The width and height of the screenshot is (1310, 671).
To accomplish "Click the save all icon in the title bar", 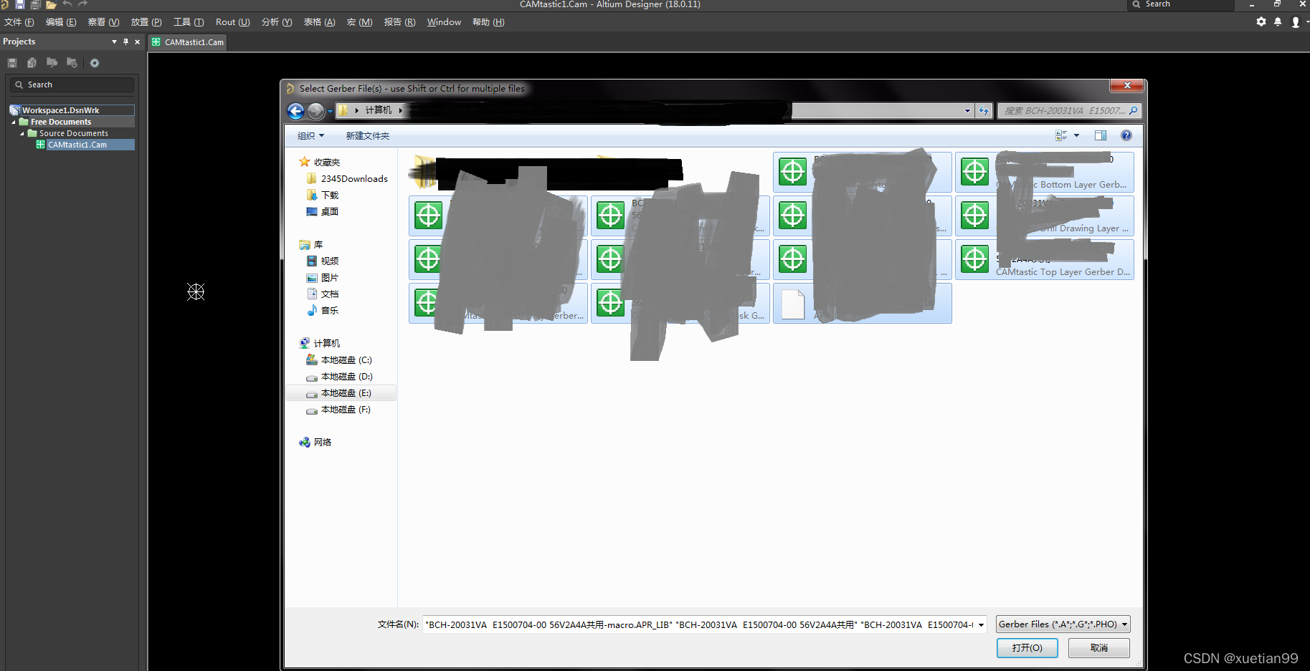I will pyautogui.click(x=35, y=4).
